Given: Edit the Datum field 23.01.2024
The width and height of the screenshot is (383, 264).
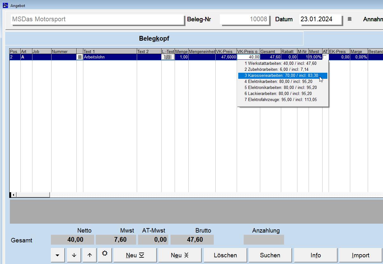Looking at the screenshot, I should tap(321, 19).
